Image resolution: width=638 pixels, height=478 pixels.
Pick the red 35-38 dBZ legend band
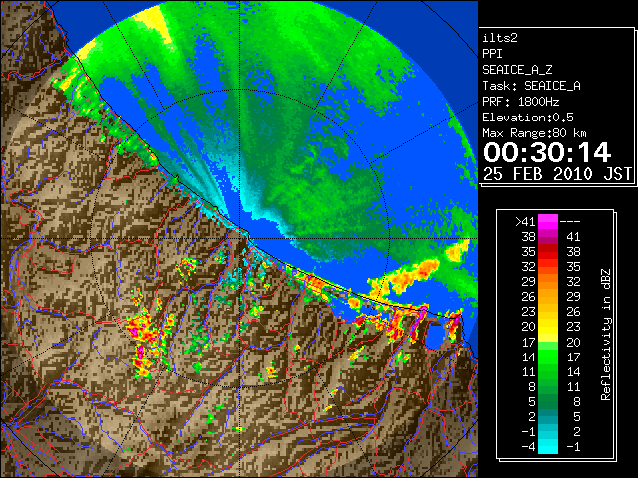(548, 252)
